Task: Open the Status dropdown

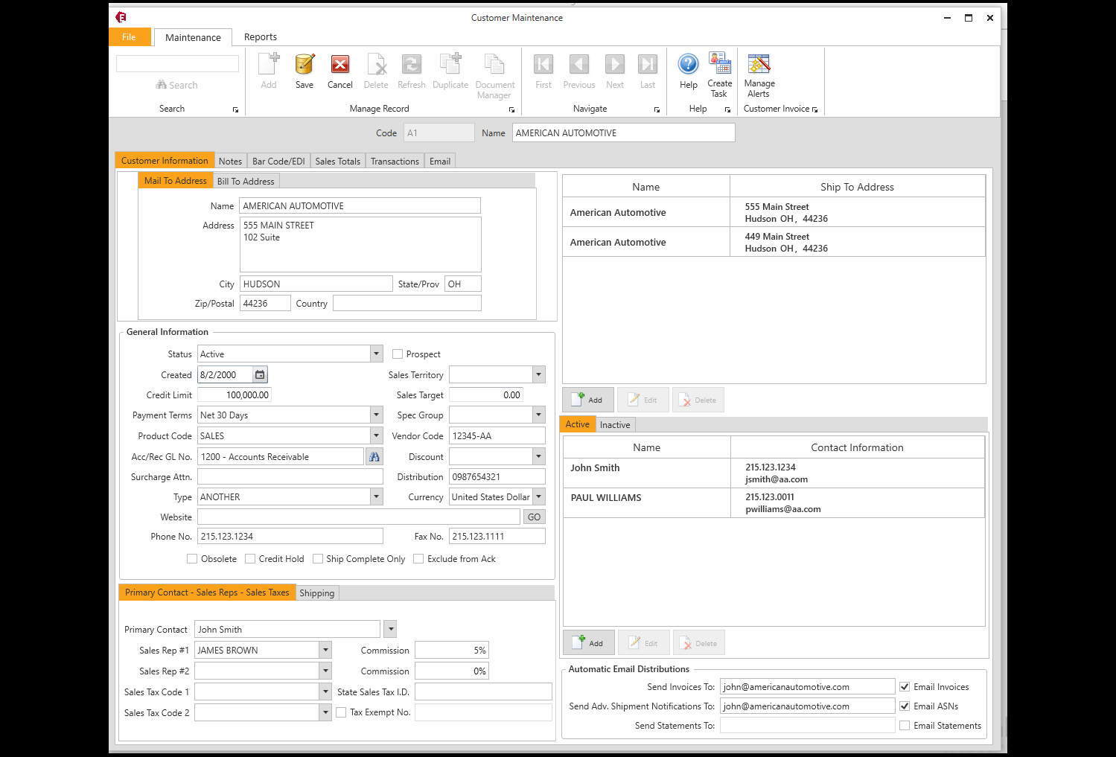Action: (x=376, y=354)
